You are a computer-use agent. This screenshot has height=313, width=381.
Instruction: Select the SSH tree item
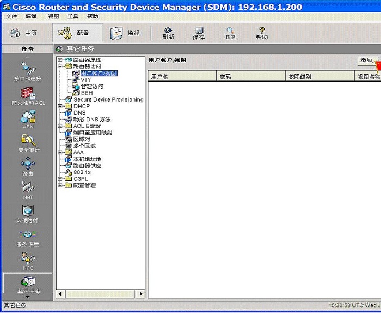click(87, 93)
